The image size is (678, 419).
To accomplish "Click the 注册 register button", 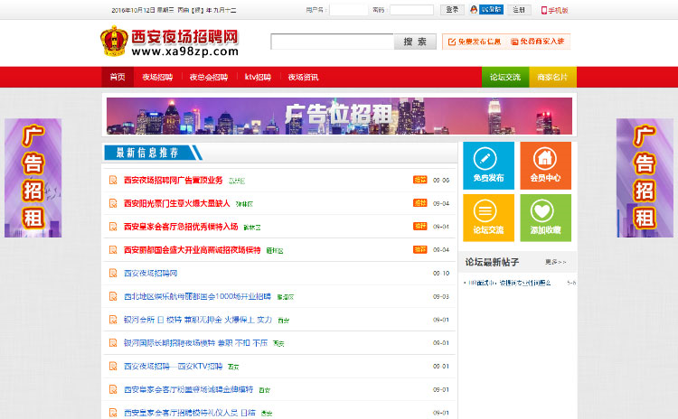I will pyautogui.click(x=517, y=10).
